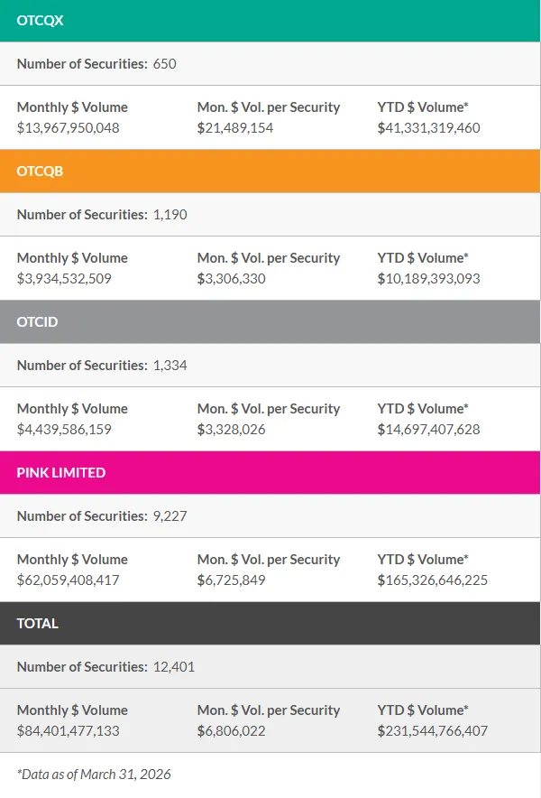This screenshot has height=798, width=541.
Task: Click OTCQB YTD volume $10,189,393,093
Action: point(428,279)
